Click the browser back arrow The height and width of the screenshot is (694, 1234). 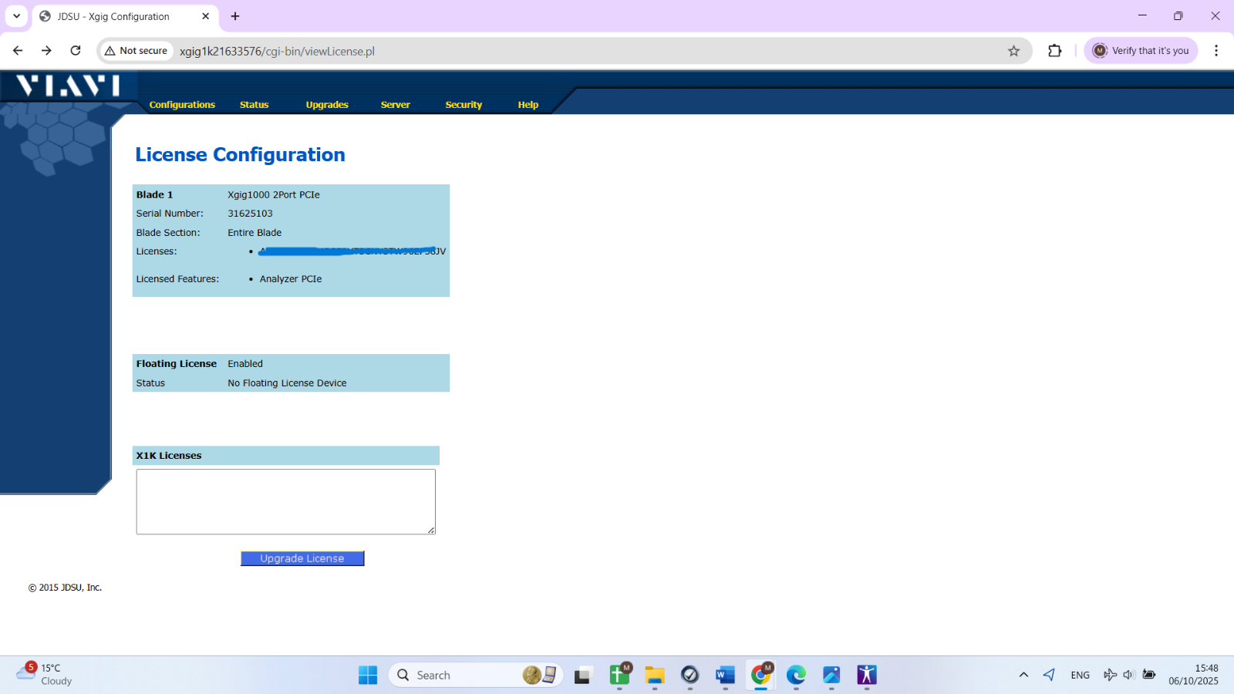[x=18, y=51]
